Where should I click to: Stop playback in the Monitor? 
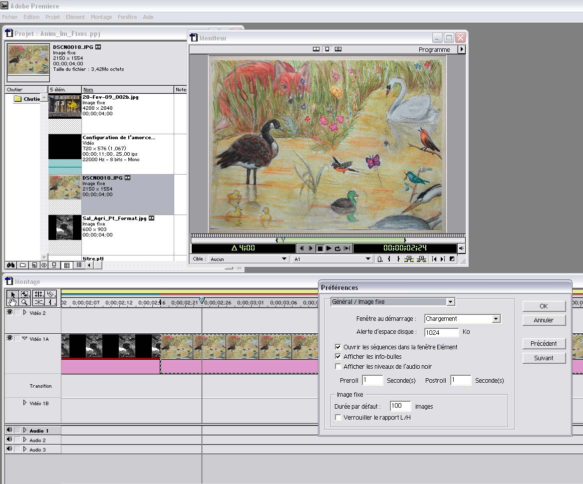click(x=320, y=248)
